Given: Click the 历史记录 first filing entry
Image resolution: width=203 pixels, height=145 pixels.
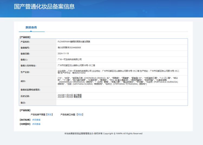Looking at the screenshot, I should 70,95.
